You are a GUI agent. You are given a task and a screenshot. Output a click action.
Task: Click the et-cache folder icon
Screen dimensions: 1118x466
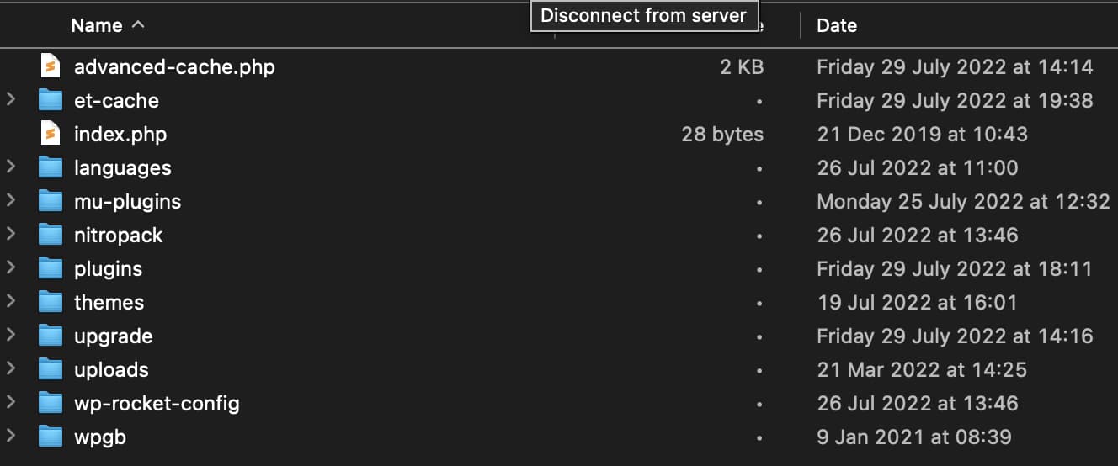[51, 100]
